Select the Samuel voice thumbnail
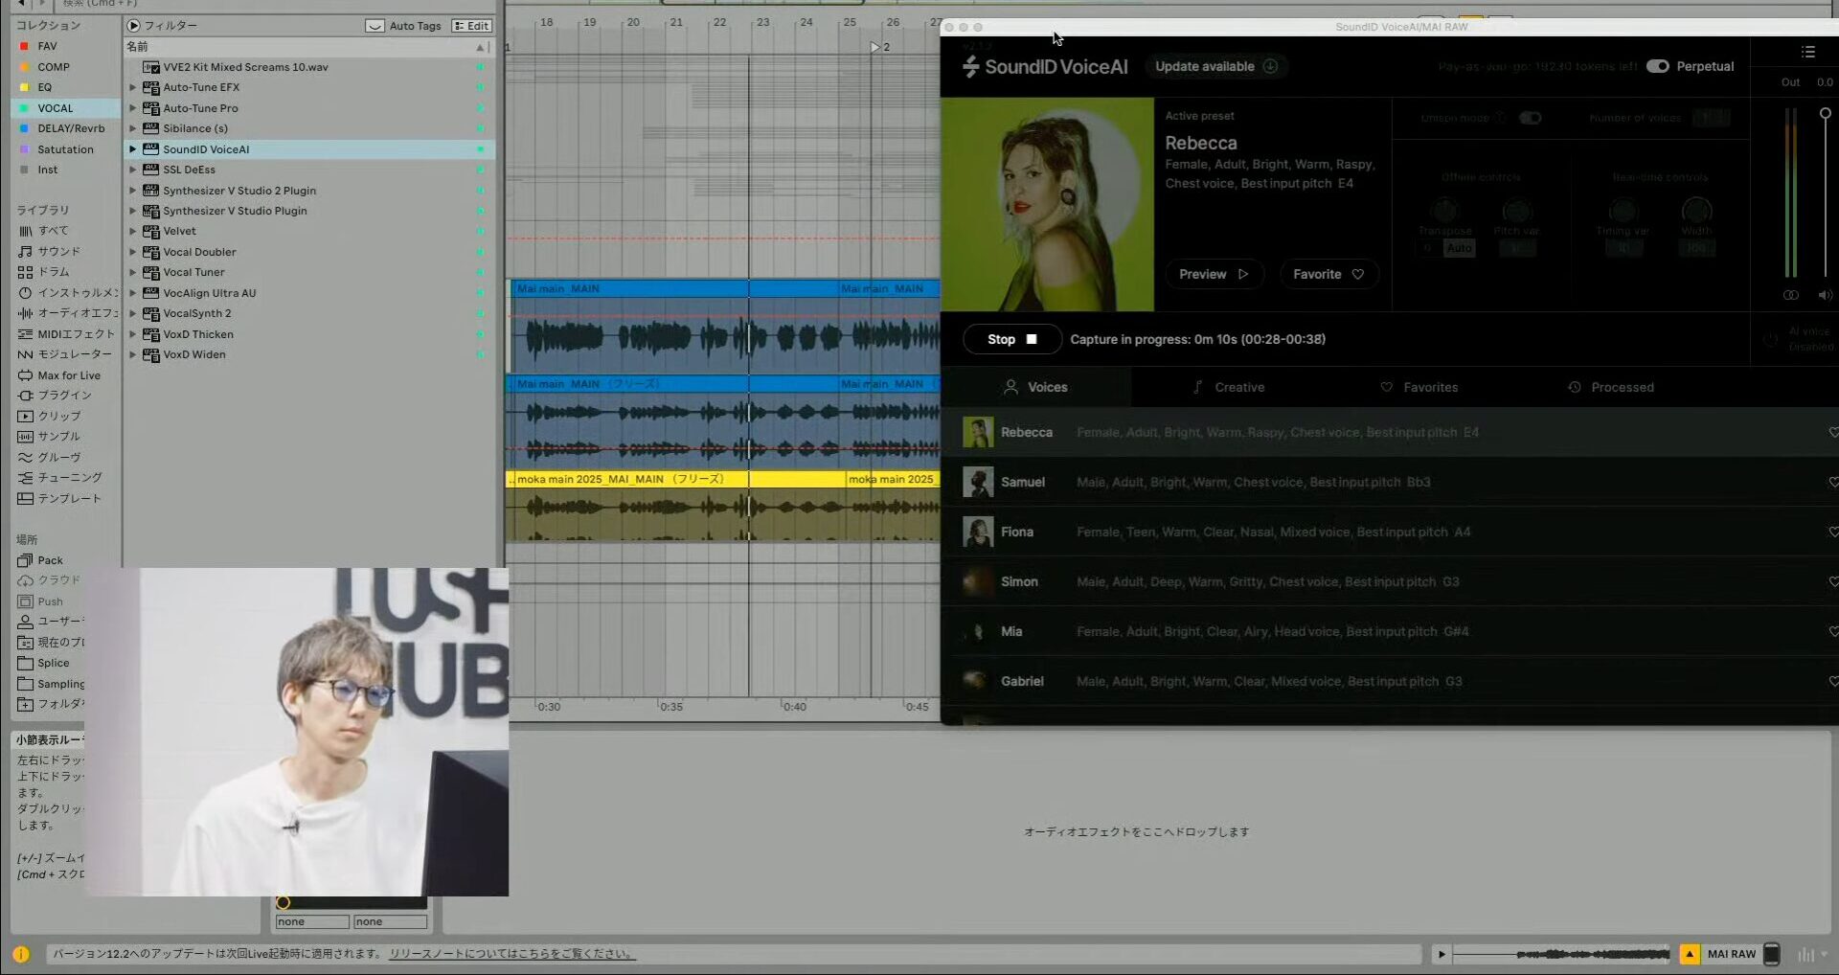Screen dimensions: 1839x975 tap(978, 482)
